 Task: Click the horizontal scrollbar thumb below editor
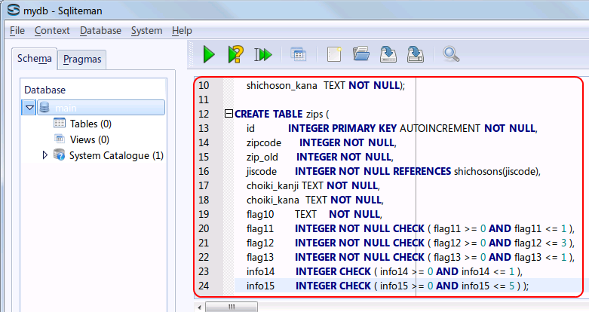232,307
